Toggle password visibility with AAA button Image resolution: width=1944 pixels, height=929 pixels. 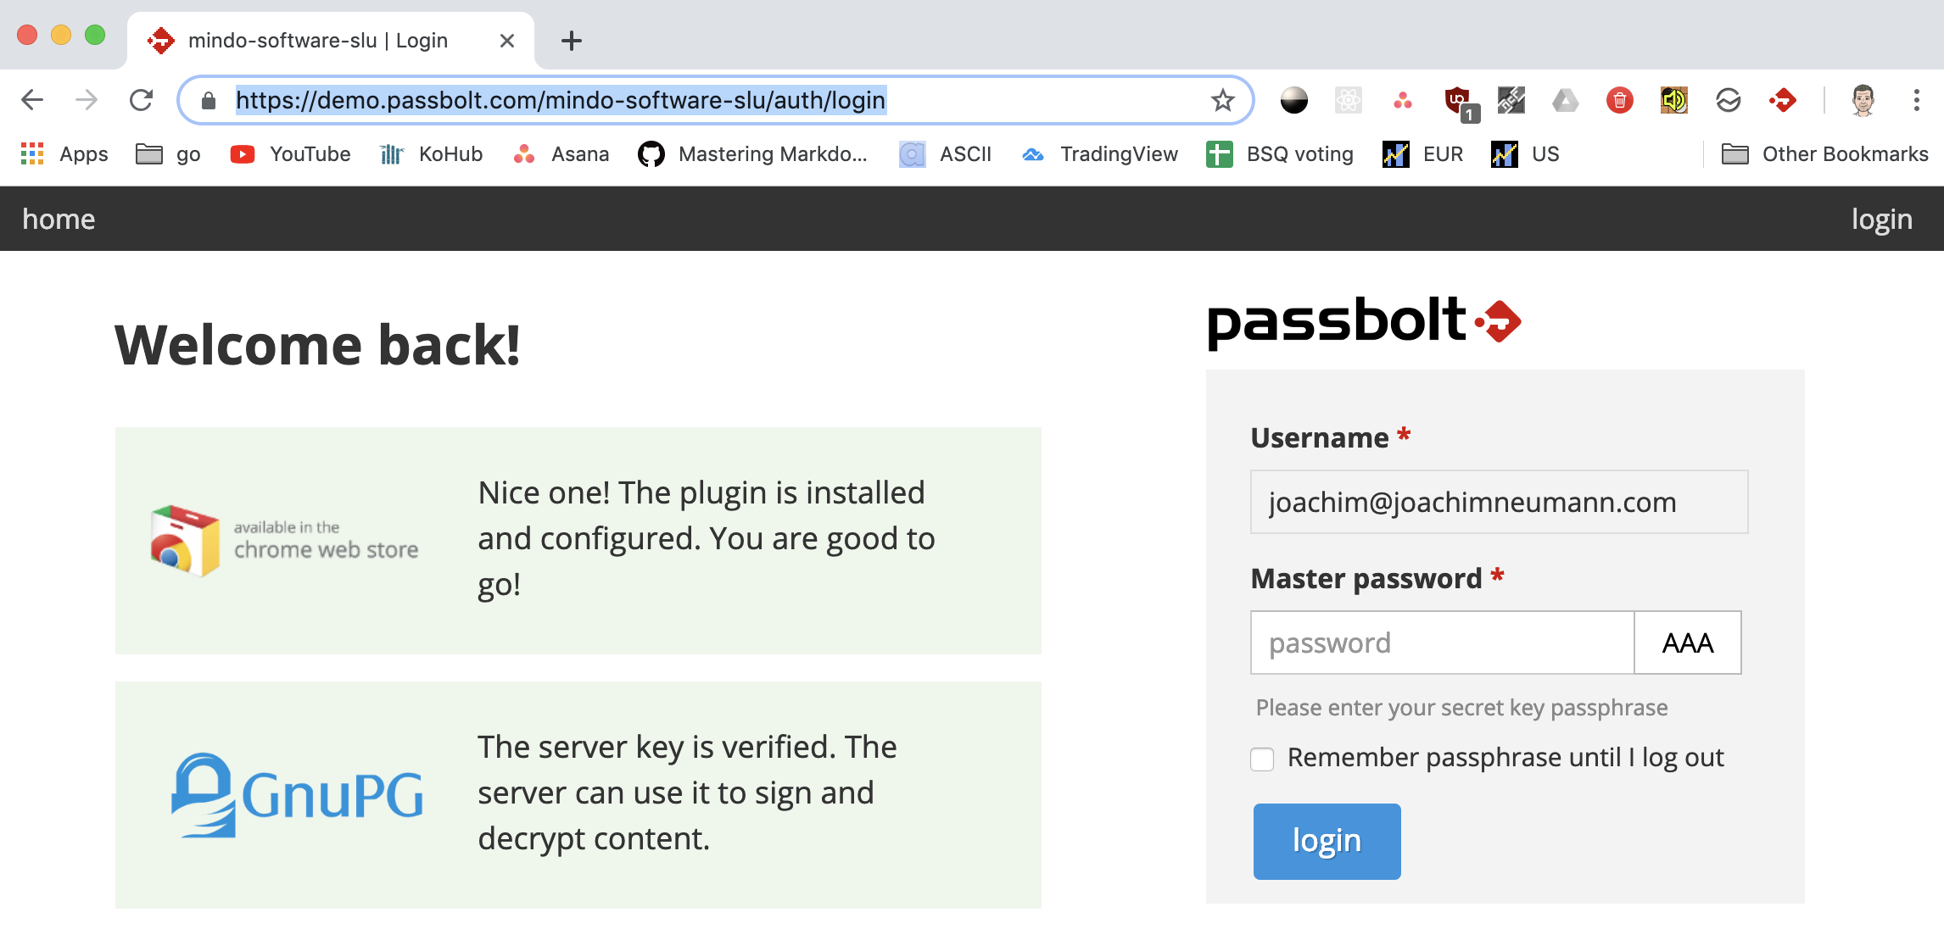1686,643
